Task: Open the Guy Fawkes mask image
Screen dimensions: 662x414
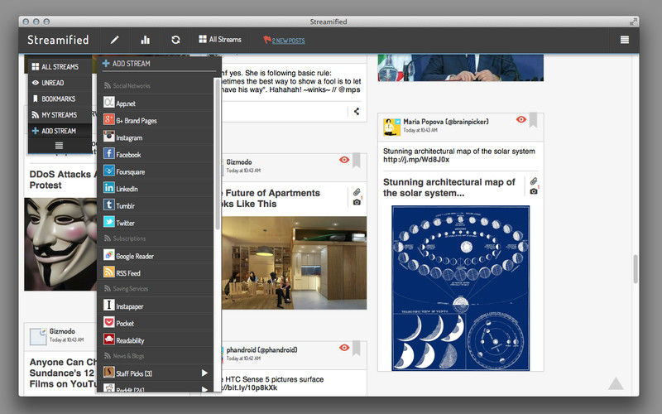Action: point(60,244)
